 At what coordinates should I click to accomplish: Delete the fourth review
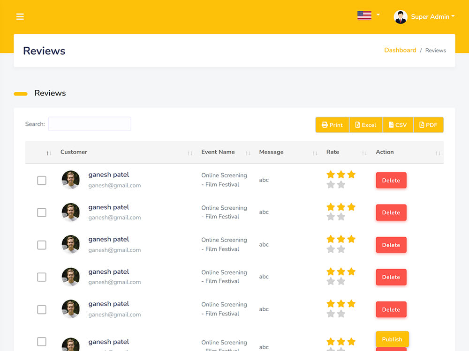tap(391, 277)
